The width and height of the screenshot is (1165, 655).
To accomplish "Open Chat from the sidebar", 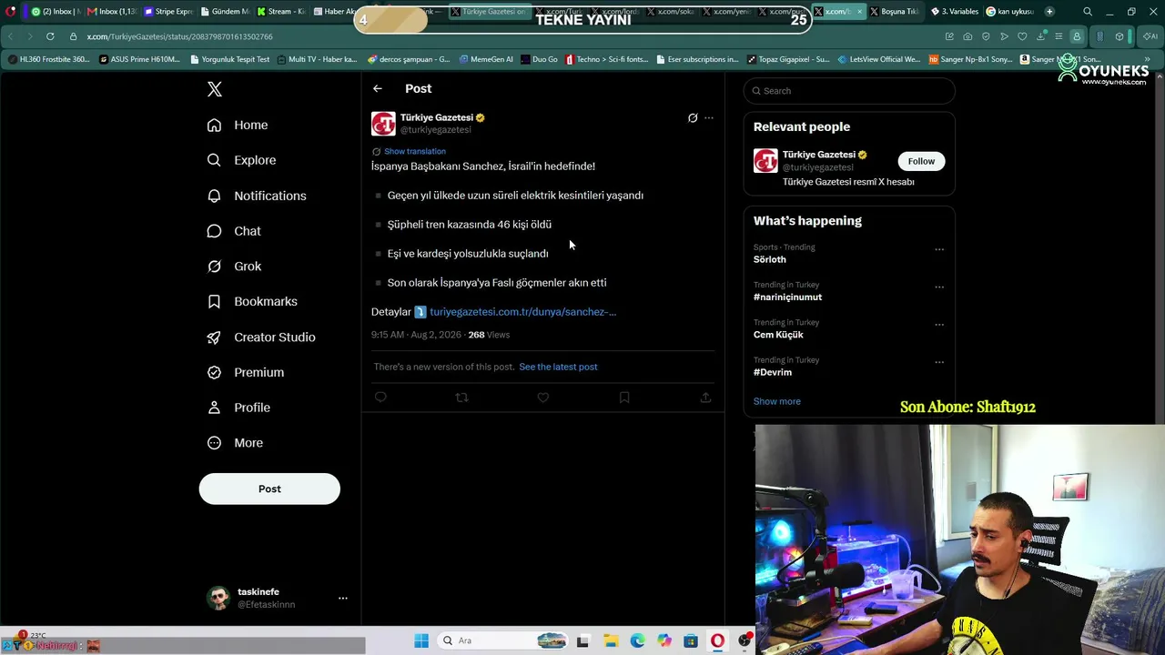I will pyautogui.click(x=234, y=231).
